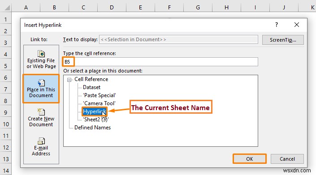Close the Insert Hyperlink dialog
This screenshot has height=175, width=316.
[296, 25]
